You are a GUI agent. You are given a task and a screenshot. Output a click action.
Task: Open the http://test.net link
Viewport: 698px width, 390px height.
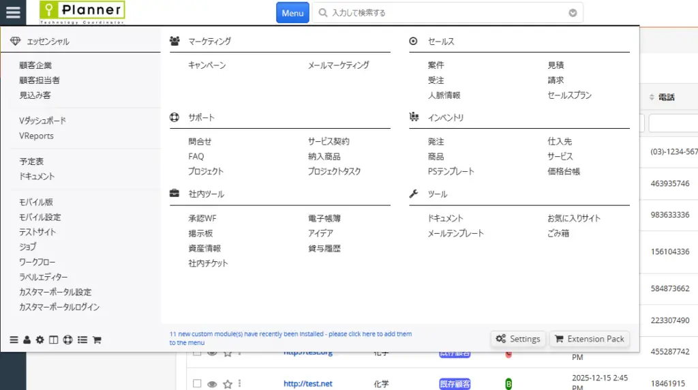308,384
